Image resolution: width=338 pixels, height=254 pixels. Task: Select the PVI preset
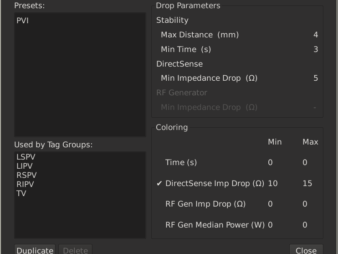23,21
